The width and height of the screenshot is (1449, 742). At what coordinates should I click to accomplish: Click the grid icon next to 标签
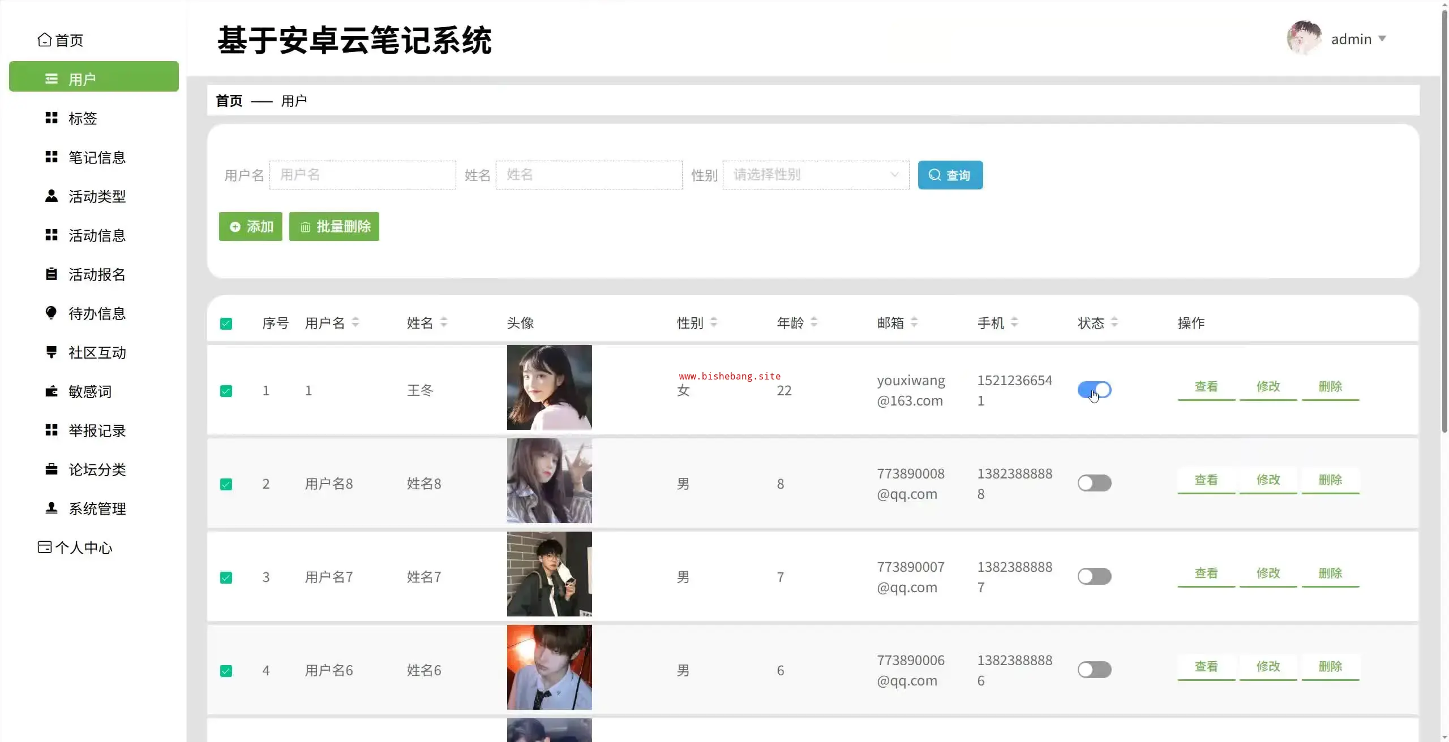point(52,118)
